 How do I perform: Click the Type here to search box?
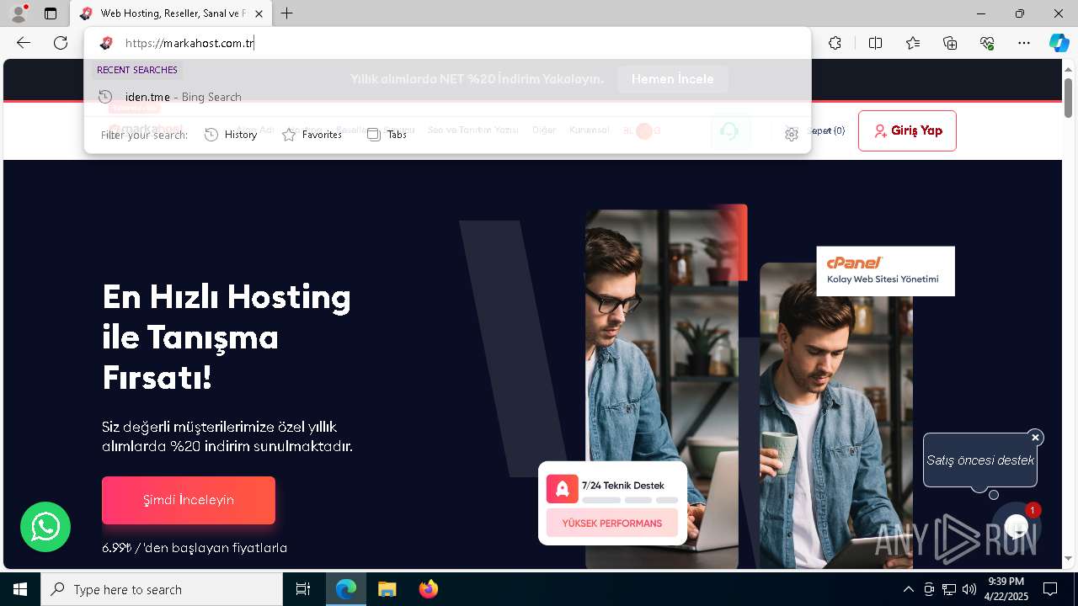tap(162, 589)
